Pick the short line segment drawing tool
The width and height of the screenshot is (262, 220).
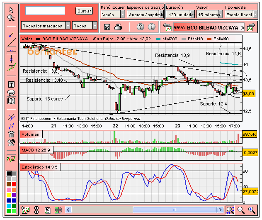[x=11, y=34]
